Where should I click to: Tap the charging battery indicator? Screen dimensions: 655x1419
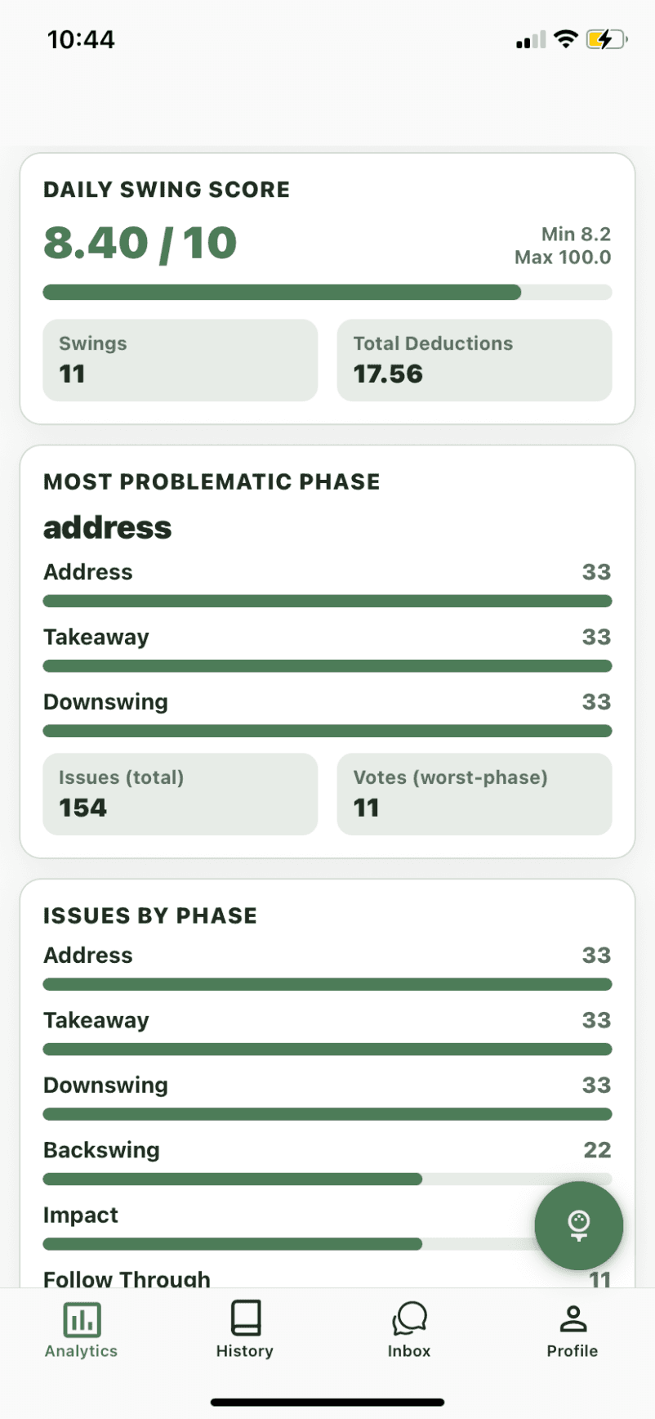coord(605,38)
